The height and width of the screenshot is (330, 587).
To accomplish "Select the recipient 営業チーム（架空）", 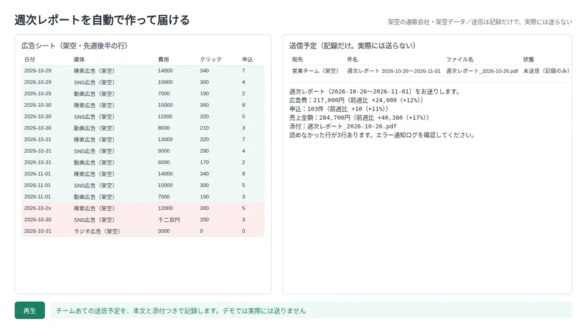I will [316, 71].
